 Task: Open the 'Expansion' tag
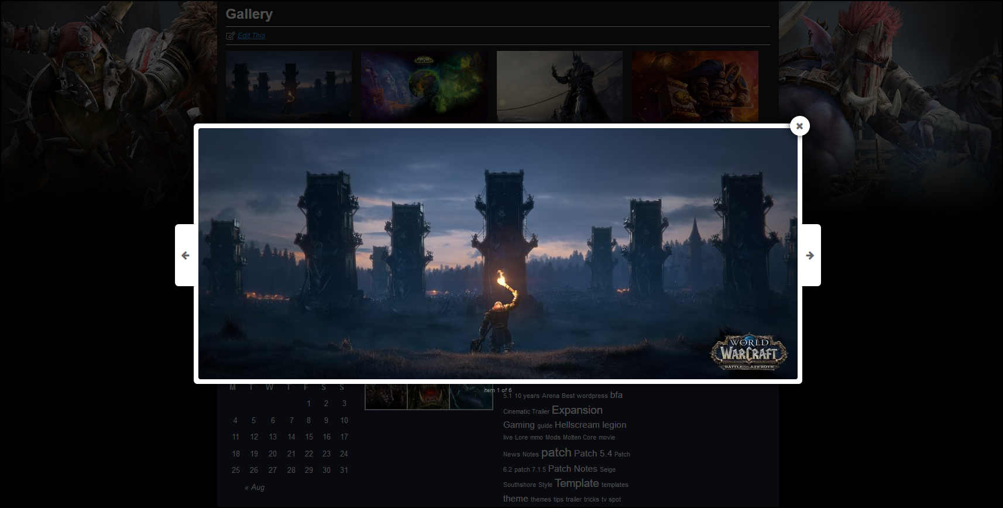[x=577, y=410]
